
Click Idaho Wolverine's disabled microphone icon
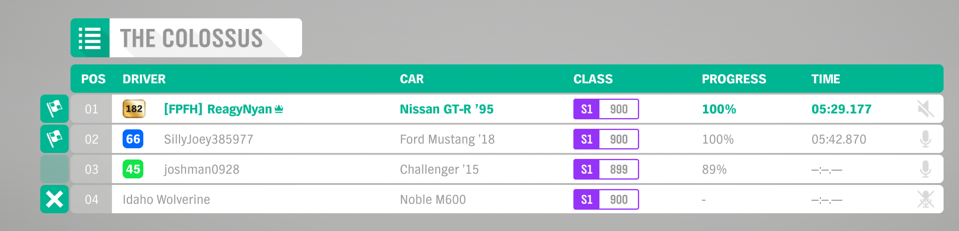tap(925, 199)
